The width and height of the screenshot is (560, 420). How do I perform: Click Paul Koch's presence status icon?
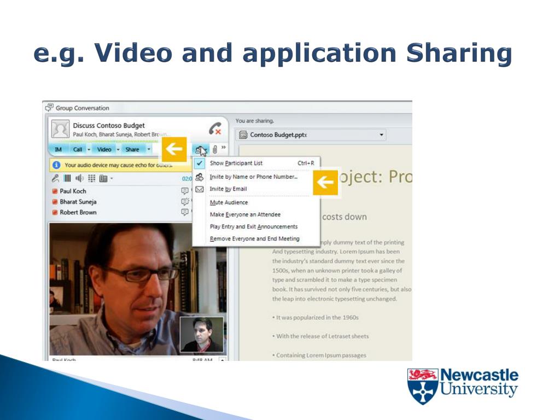tap(55, 191)
